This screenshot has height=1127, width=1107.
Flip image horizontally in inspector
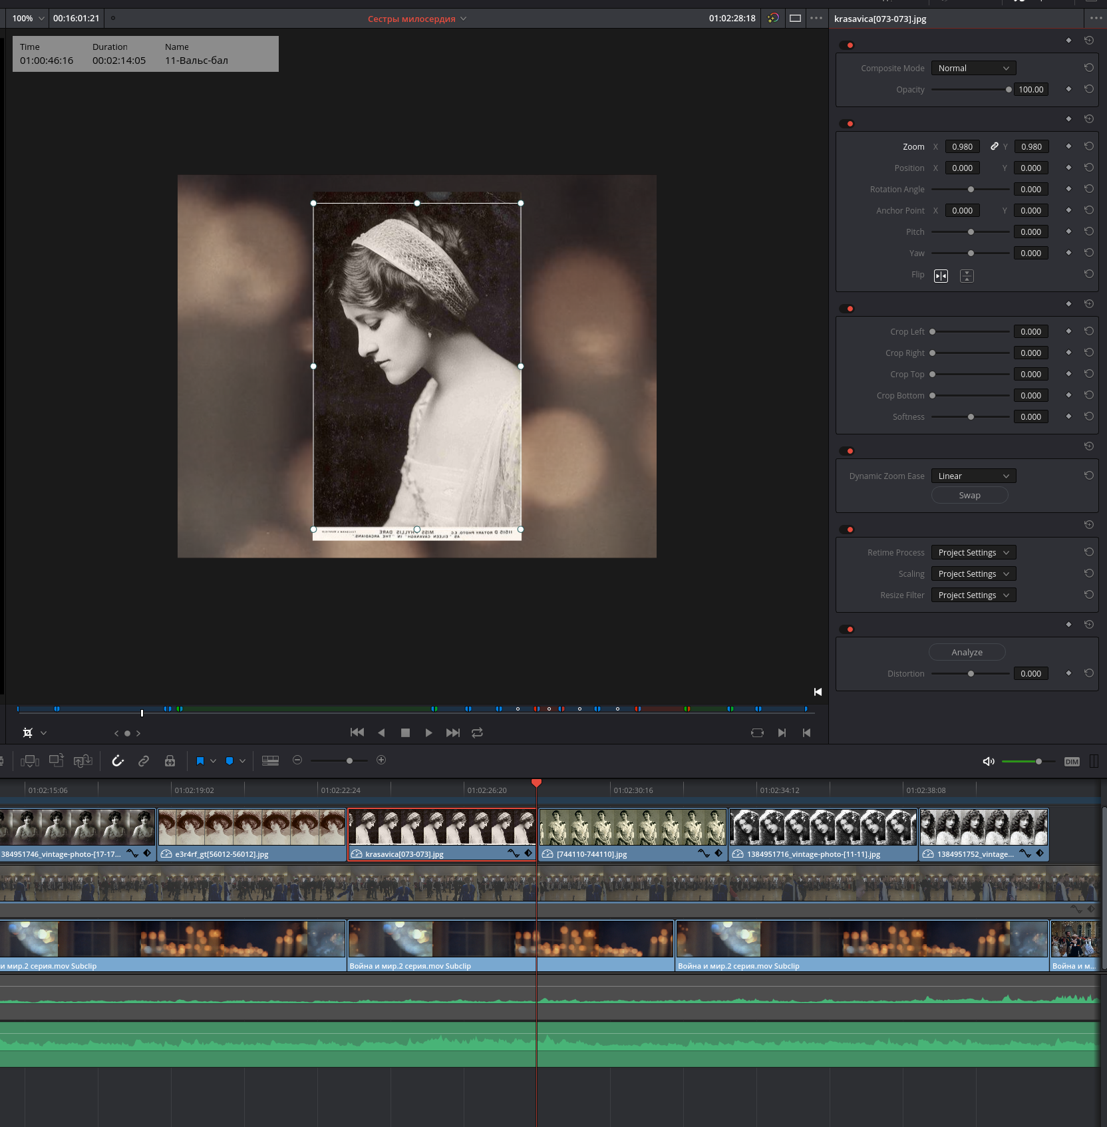(x=941, y=275)
